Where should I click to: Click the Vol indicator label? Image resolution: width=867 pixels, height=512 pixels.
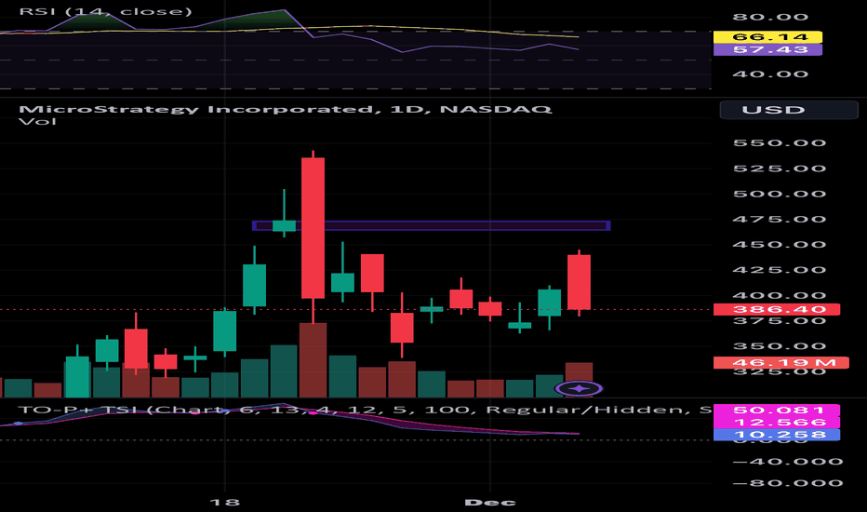point(37,121)
